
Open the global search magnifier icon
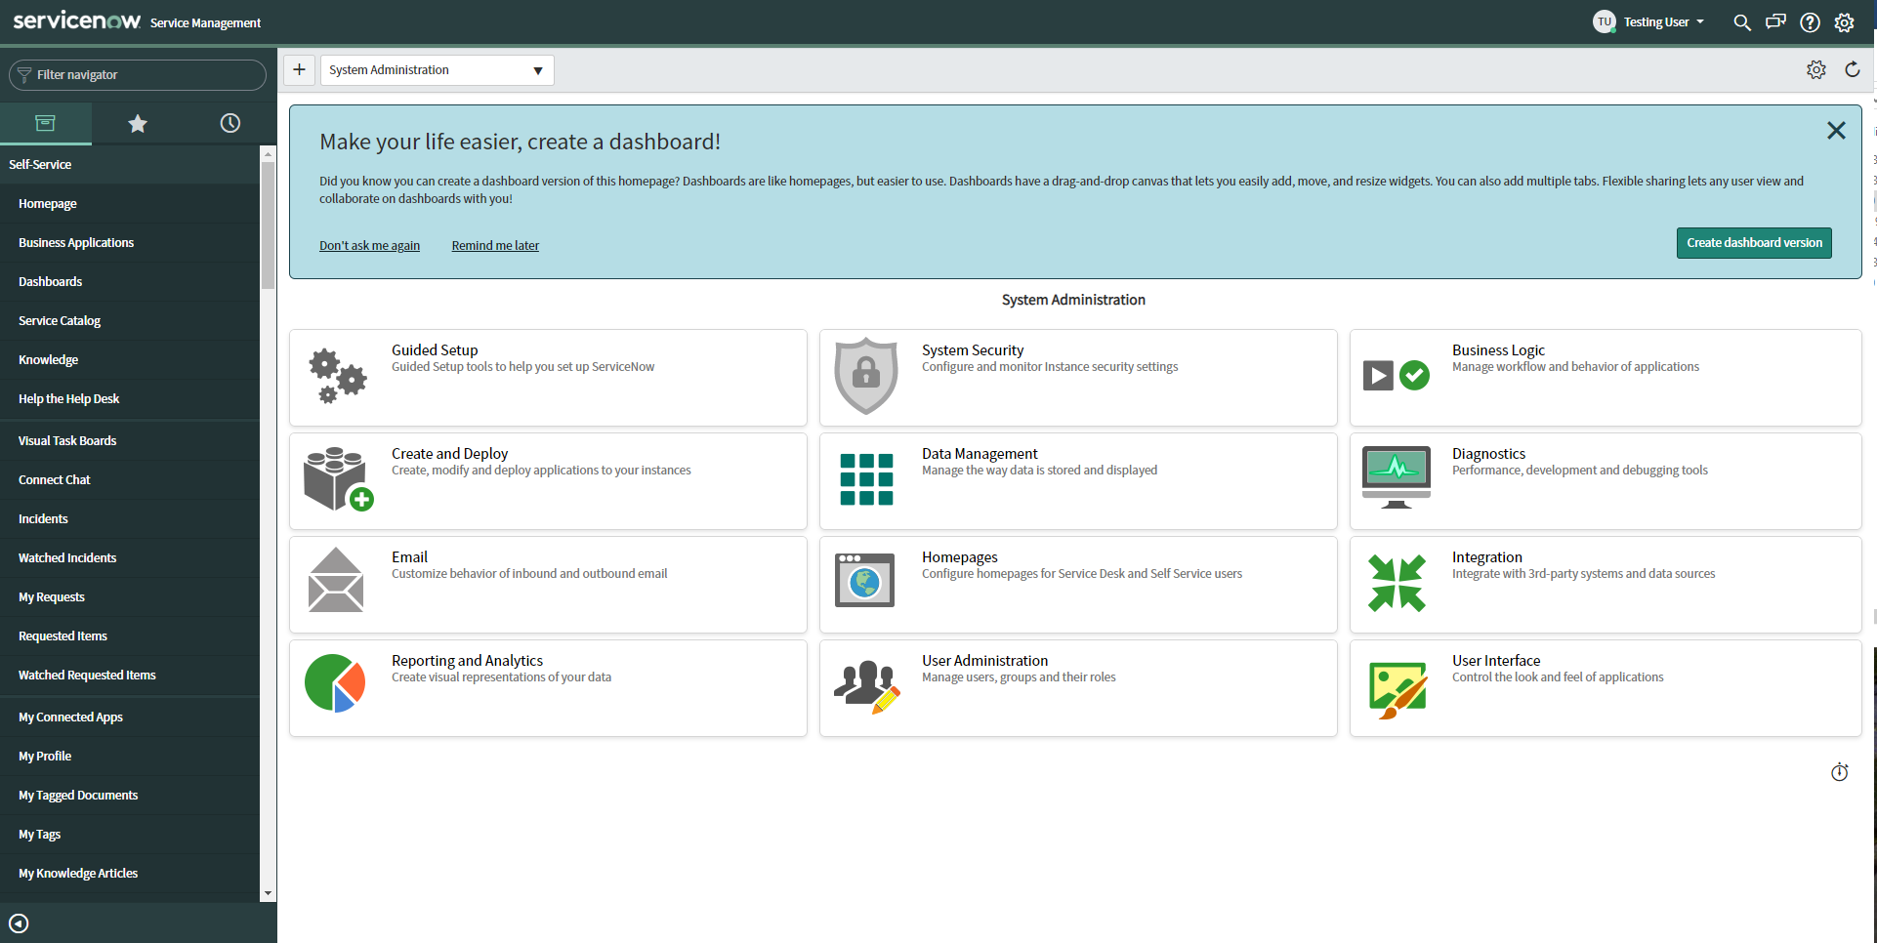[x=1741, y=22]
